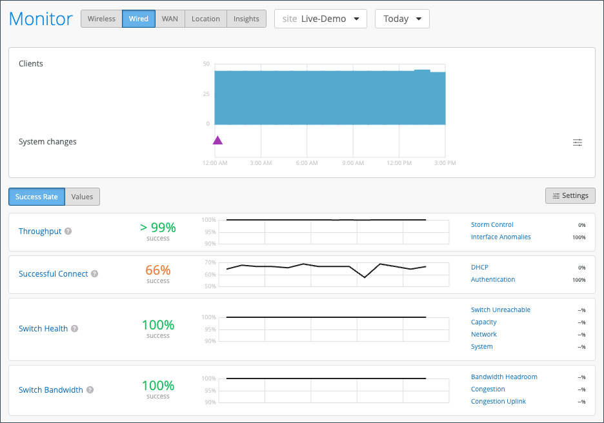
Task: Go to the Insights tab
Action: [247, 19]
